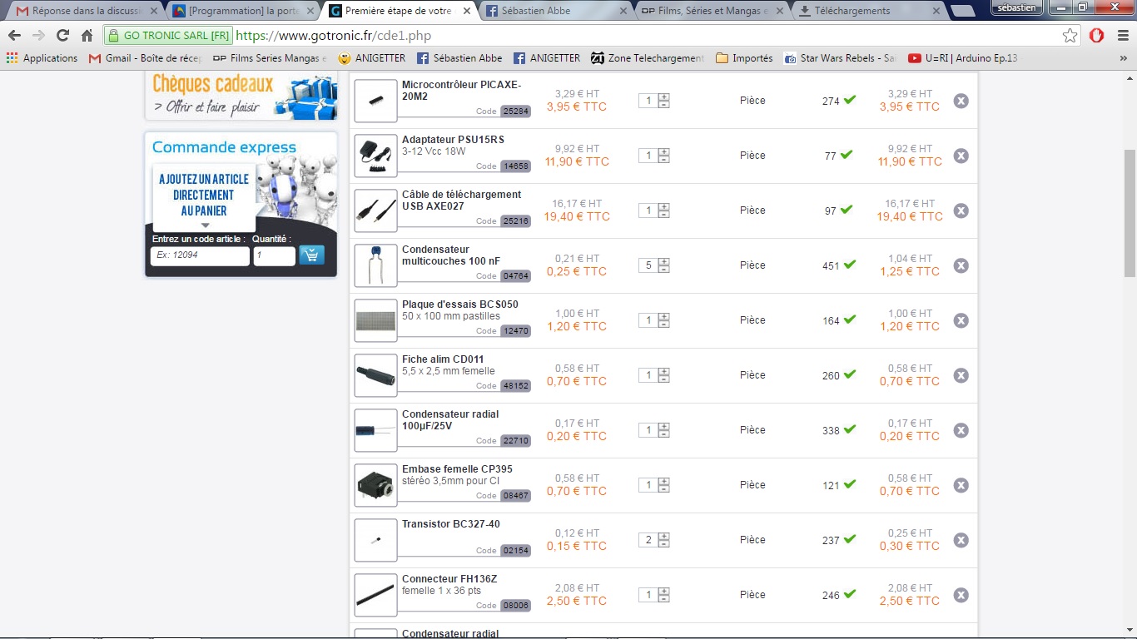Open the Zone Telechargement bookmark

[648, 58]
